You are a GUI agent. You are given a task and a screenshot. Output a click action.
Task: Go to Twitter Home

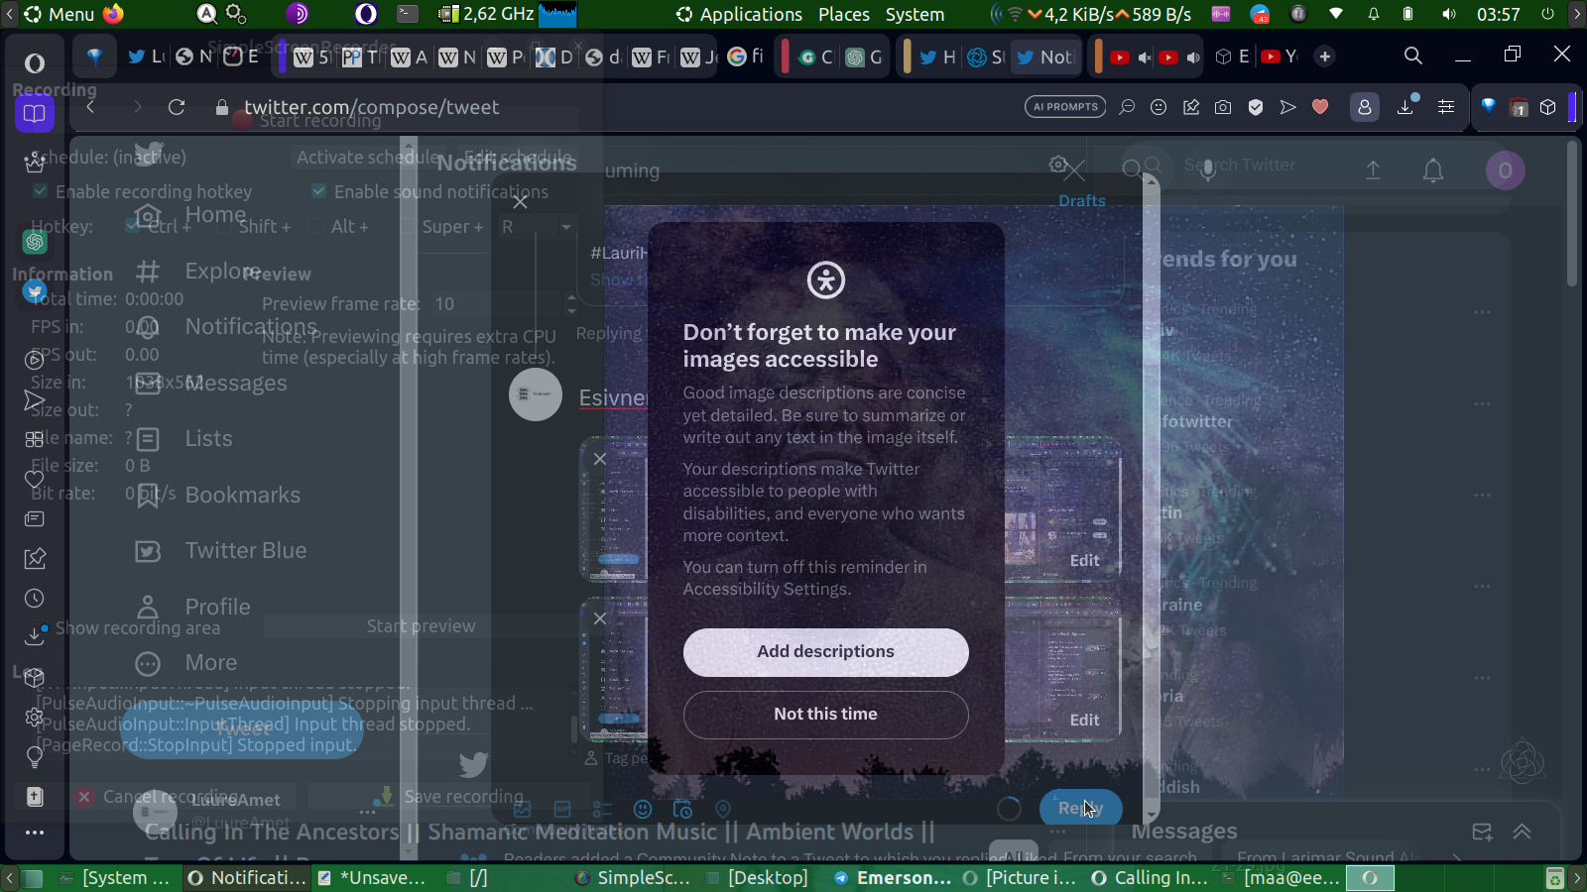189,215
